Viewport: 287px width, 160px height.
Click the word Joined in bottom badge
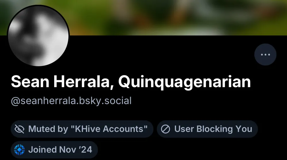pos(42,150)
